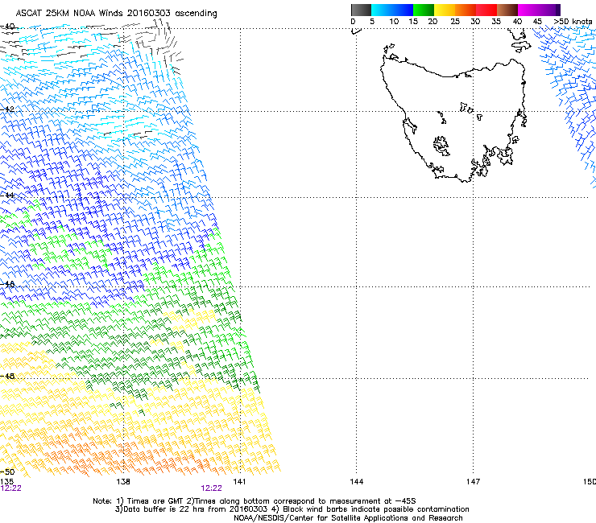596x523 pixels.
Task: Click the longitude label '147'
Action: [474, 482]
